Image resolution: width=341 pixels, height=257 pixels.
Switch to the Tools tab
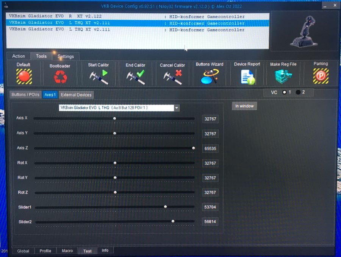click(41, 56)
